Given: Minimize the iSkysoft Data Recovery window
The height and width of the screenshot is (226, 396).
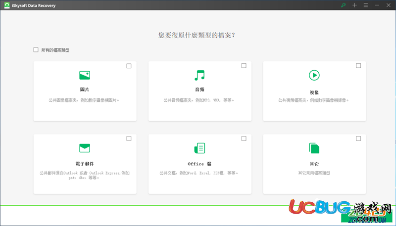Looking at the screenshot, I should 377,5.
